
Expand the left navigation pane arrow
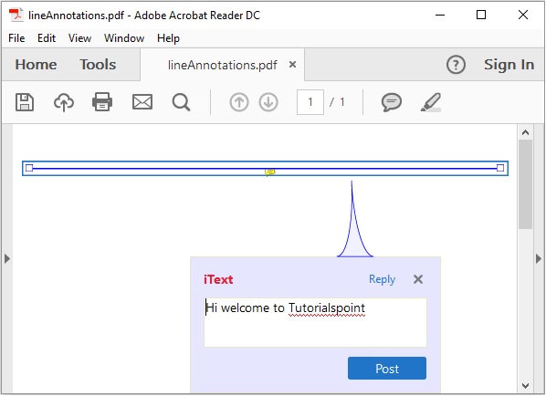pyautogui.click(x=7, y=259)
